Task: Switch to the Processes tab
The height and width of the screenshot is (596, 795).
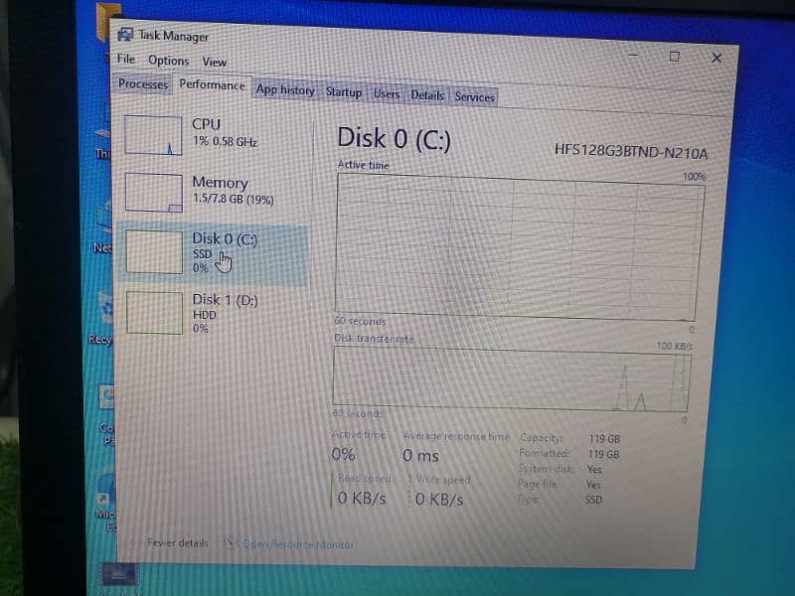Action: point(142,83)
